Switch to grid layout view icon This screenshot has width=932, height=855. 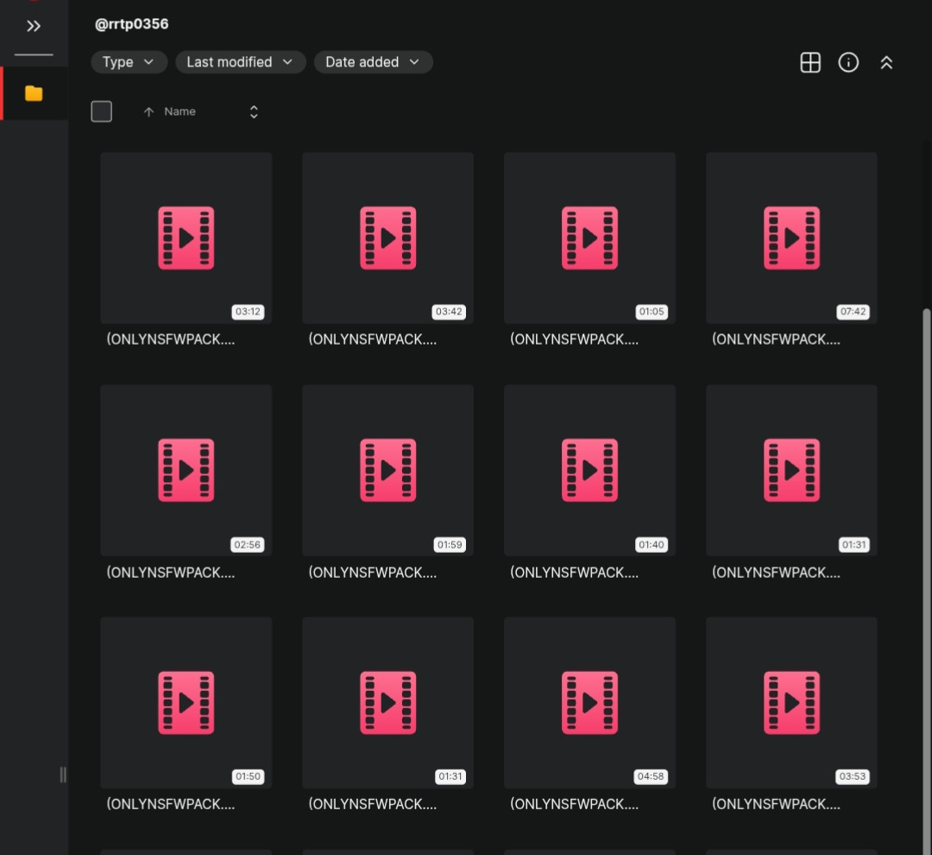click(810, 62)
